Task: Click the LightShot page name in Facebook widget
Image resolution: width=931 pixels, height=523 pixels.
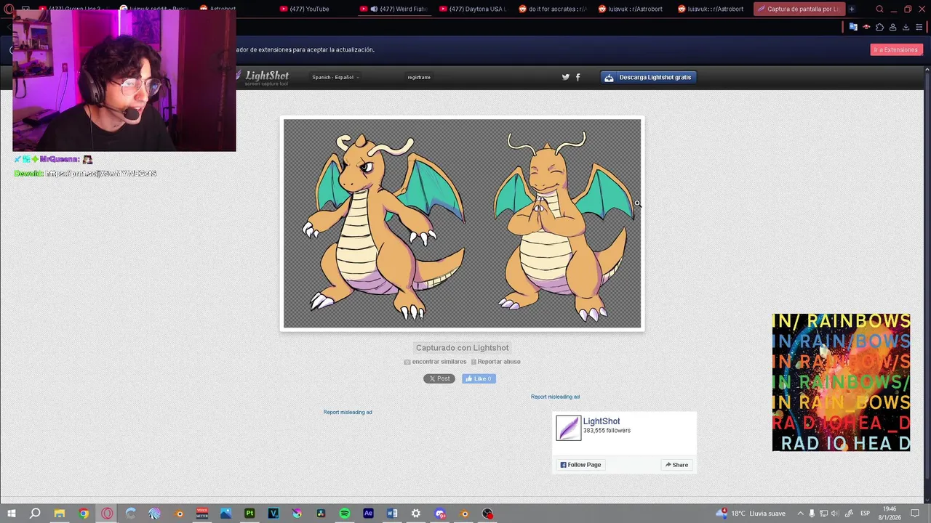Action: click(x=602, y=421)
